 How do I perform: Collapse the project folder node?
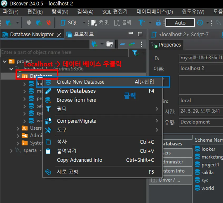pos(5,62)
